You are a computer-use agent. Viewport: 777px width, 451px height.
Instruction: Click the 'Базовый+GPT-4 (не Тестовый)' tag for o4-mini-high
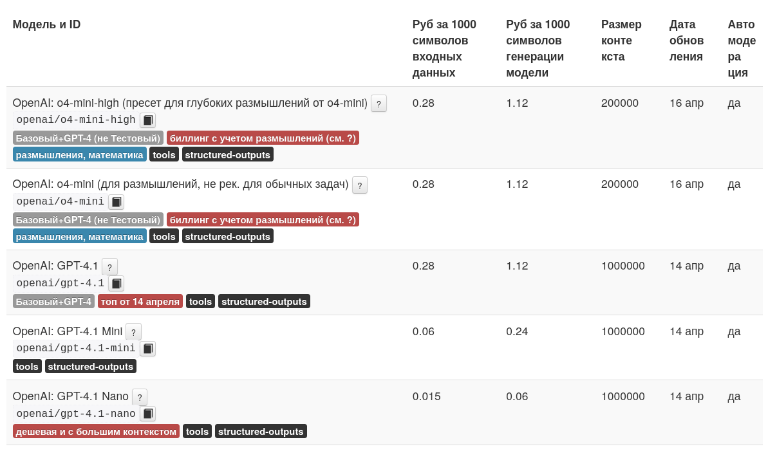click(88, 138)
